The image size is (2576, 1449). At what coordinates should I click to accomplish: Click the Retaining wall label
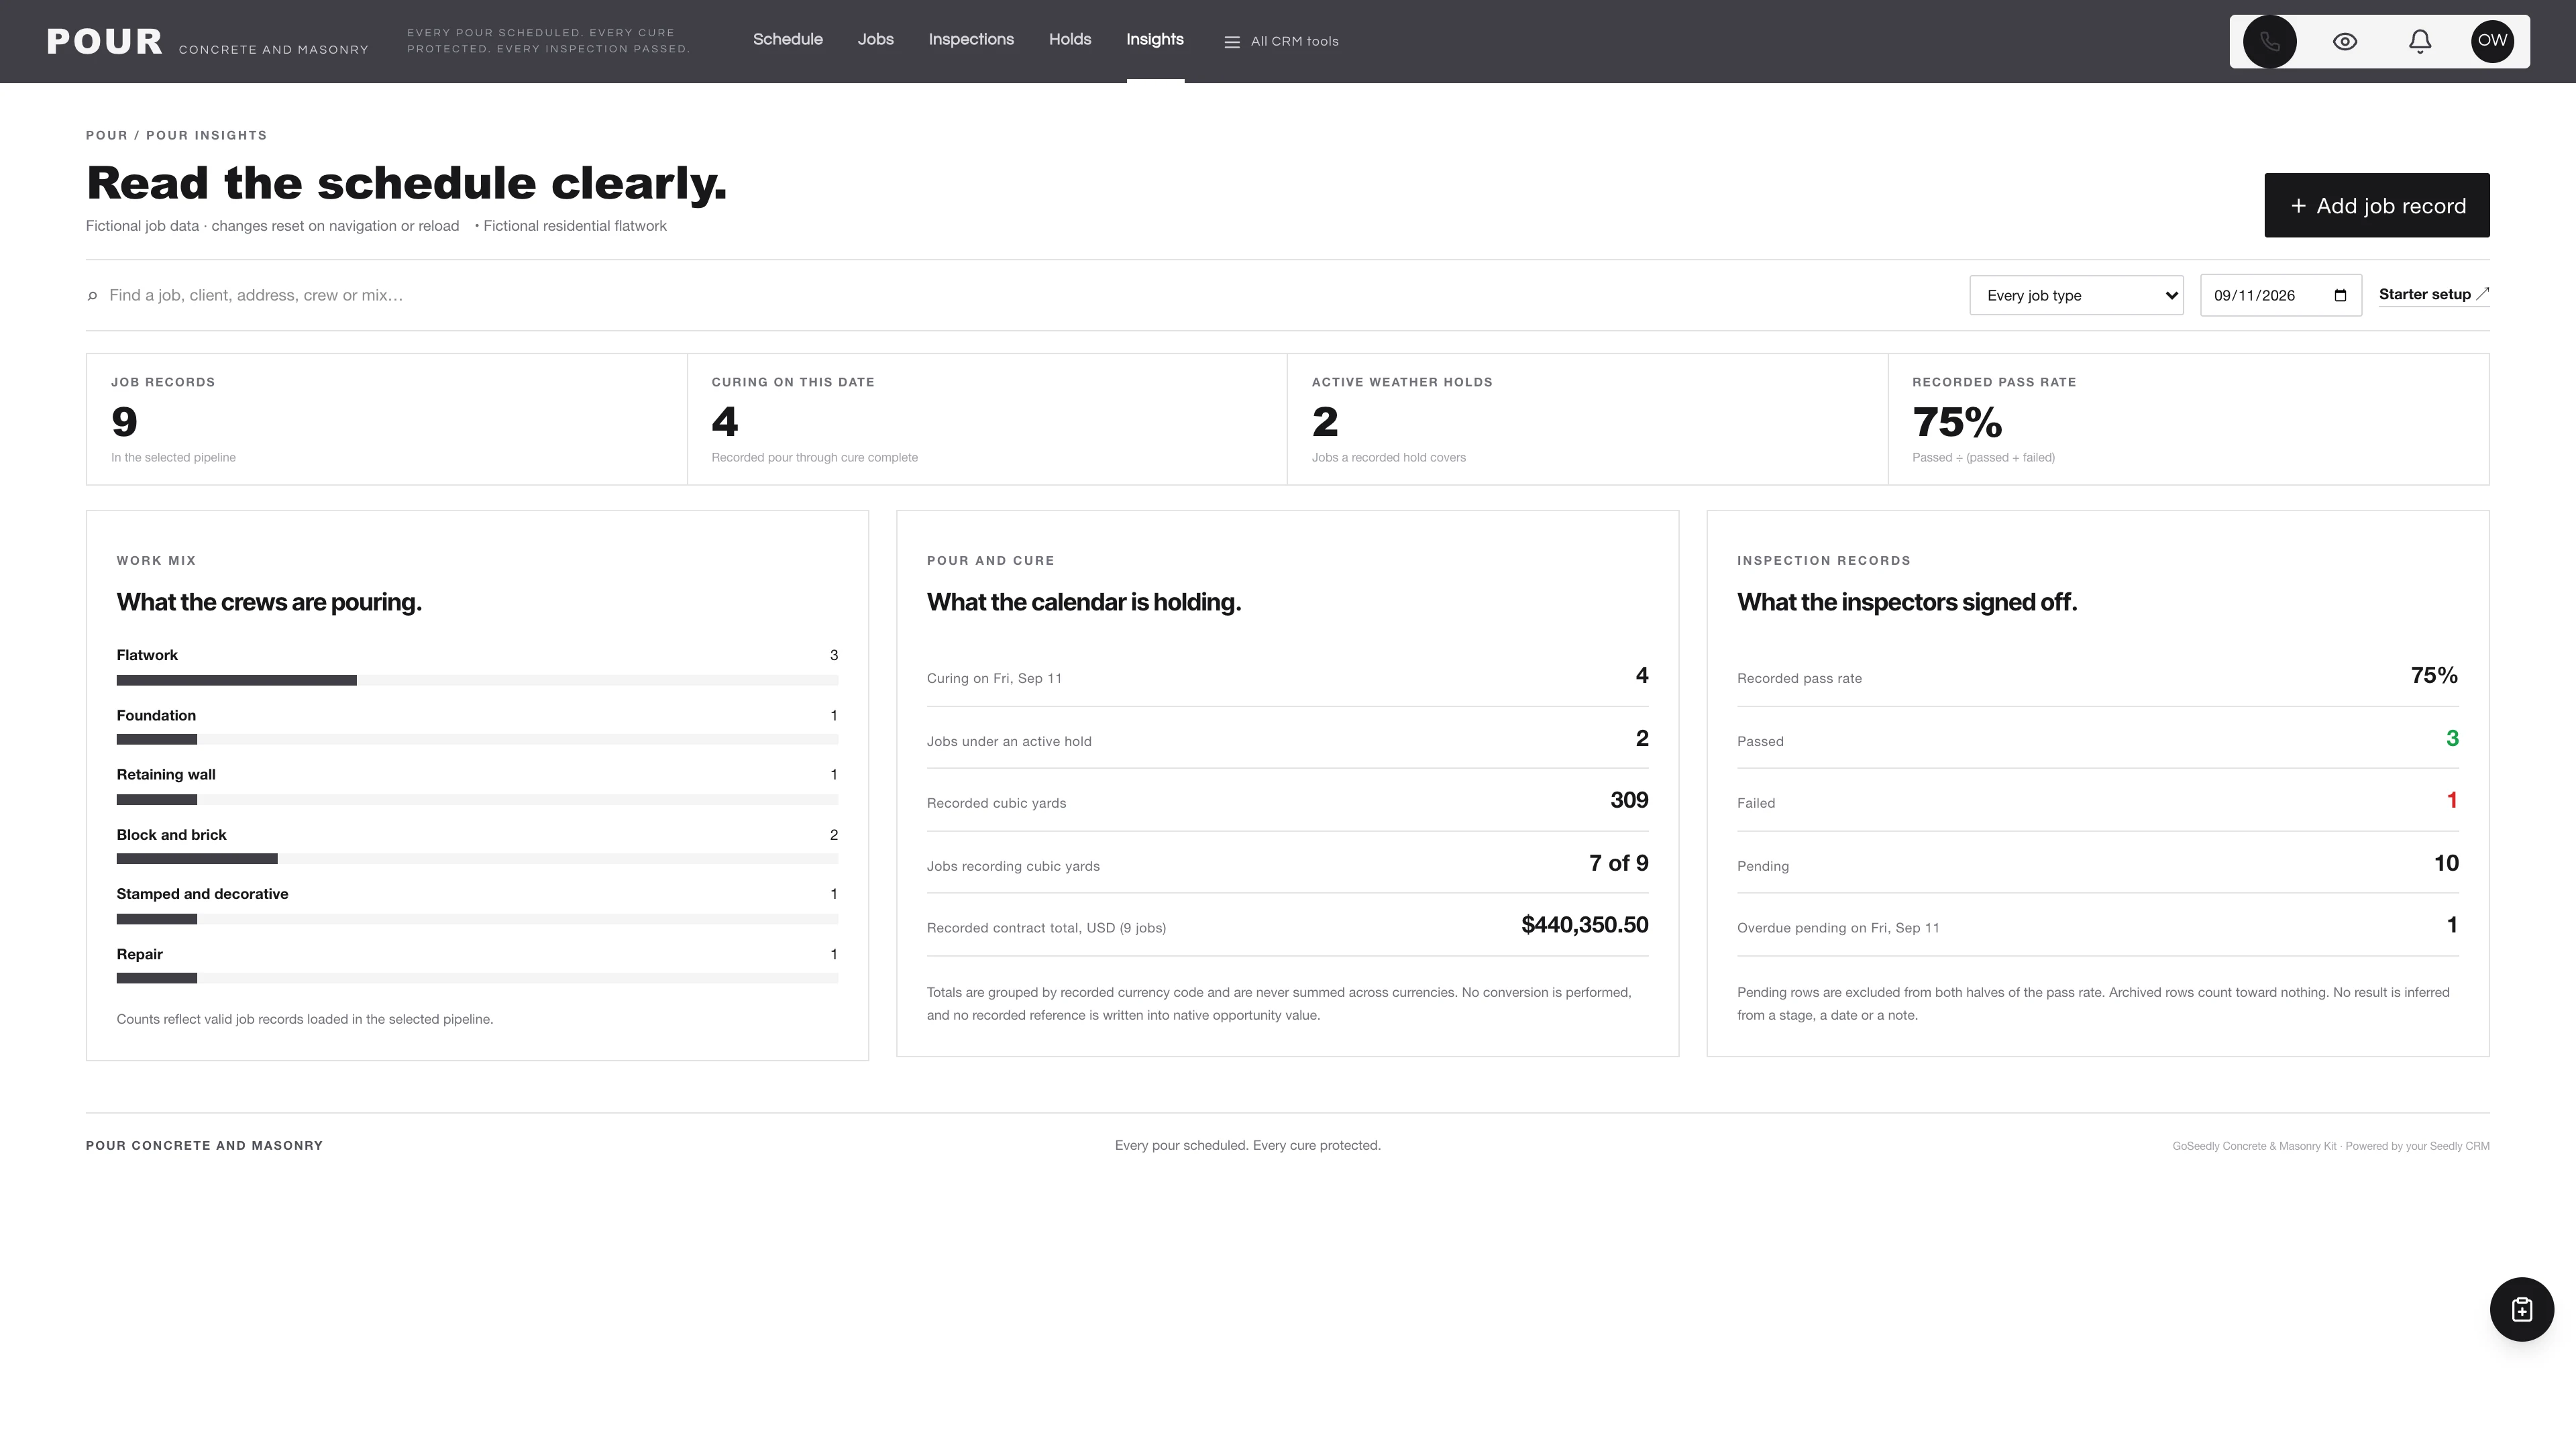166,774
